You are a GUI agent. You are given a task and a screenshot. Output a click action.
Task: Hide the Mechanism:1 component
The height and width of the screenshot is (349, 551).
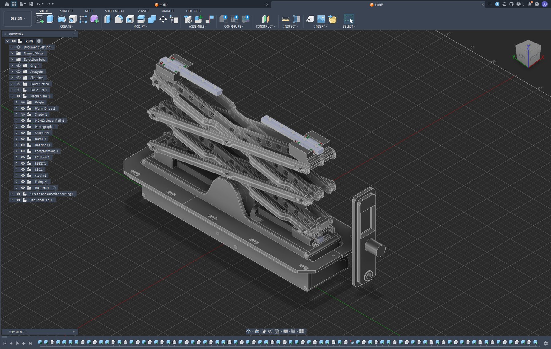[x=18, y=96]
